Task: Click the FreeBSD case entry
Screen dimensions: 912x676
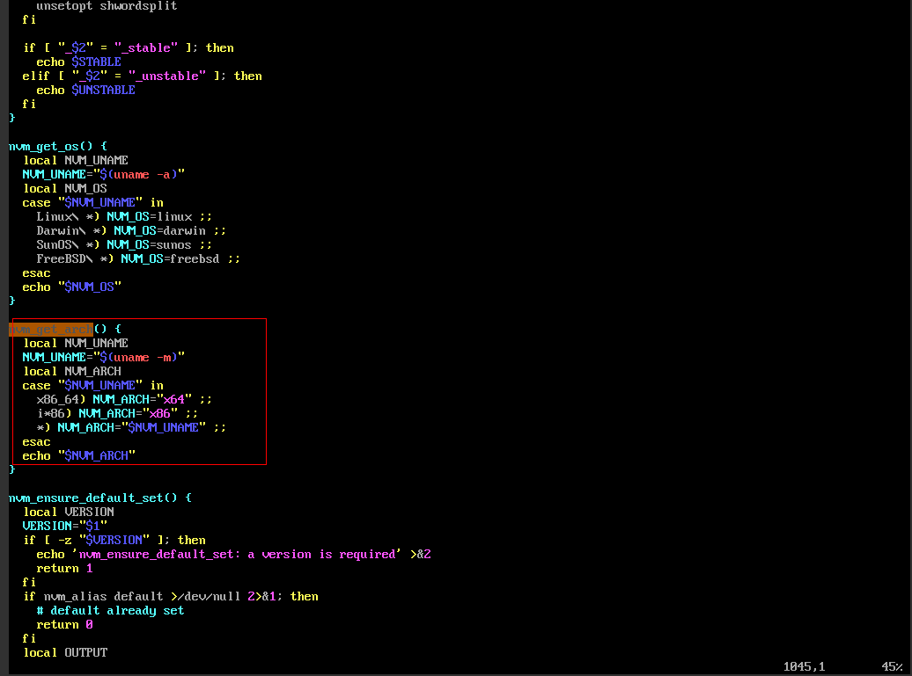Action: click(x=137, y=258)
